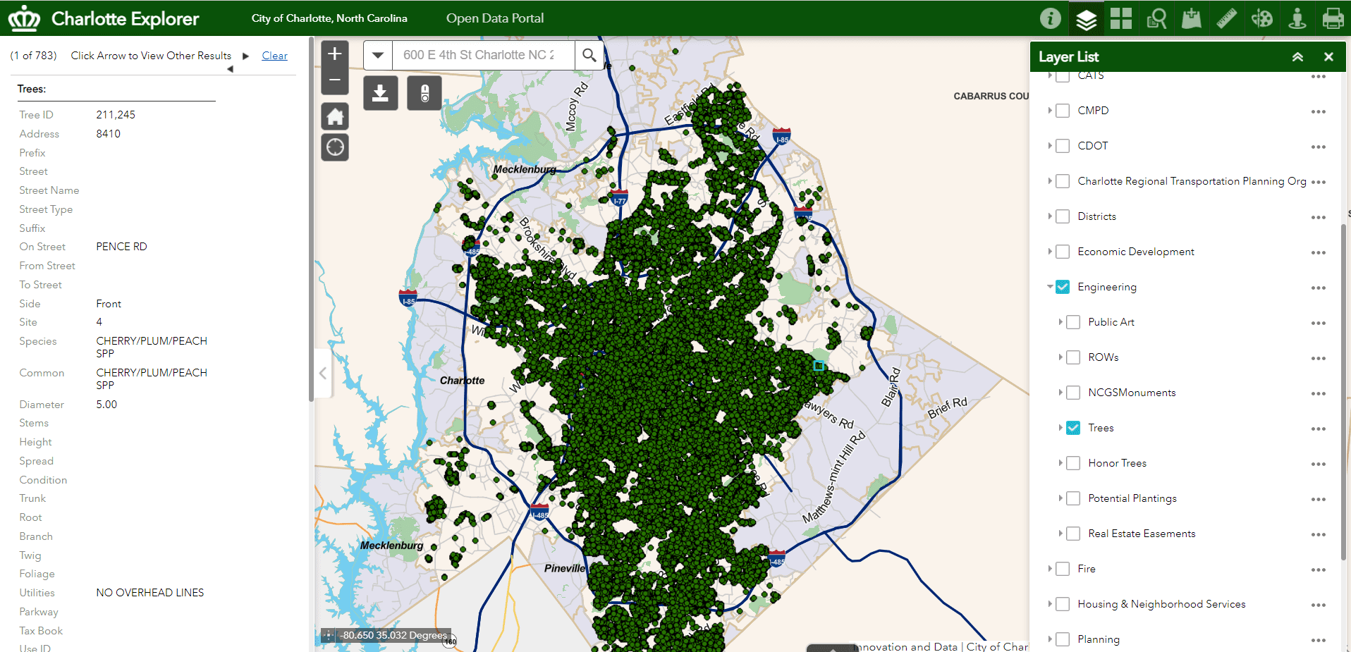The image size is (1351, 652).
Task: Expand Housing & Neighborhood Services group
Action: 1050,604
